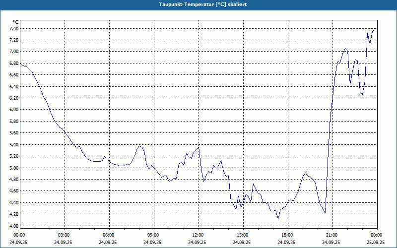Screen dimensions: 397x248
Task: Select the 6,60 y-axis label
Action: click(14, 75)
